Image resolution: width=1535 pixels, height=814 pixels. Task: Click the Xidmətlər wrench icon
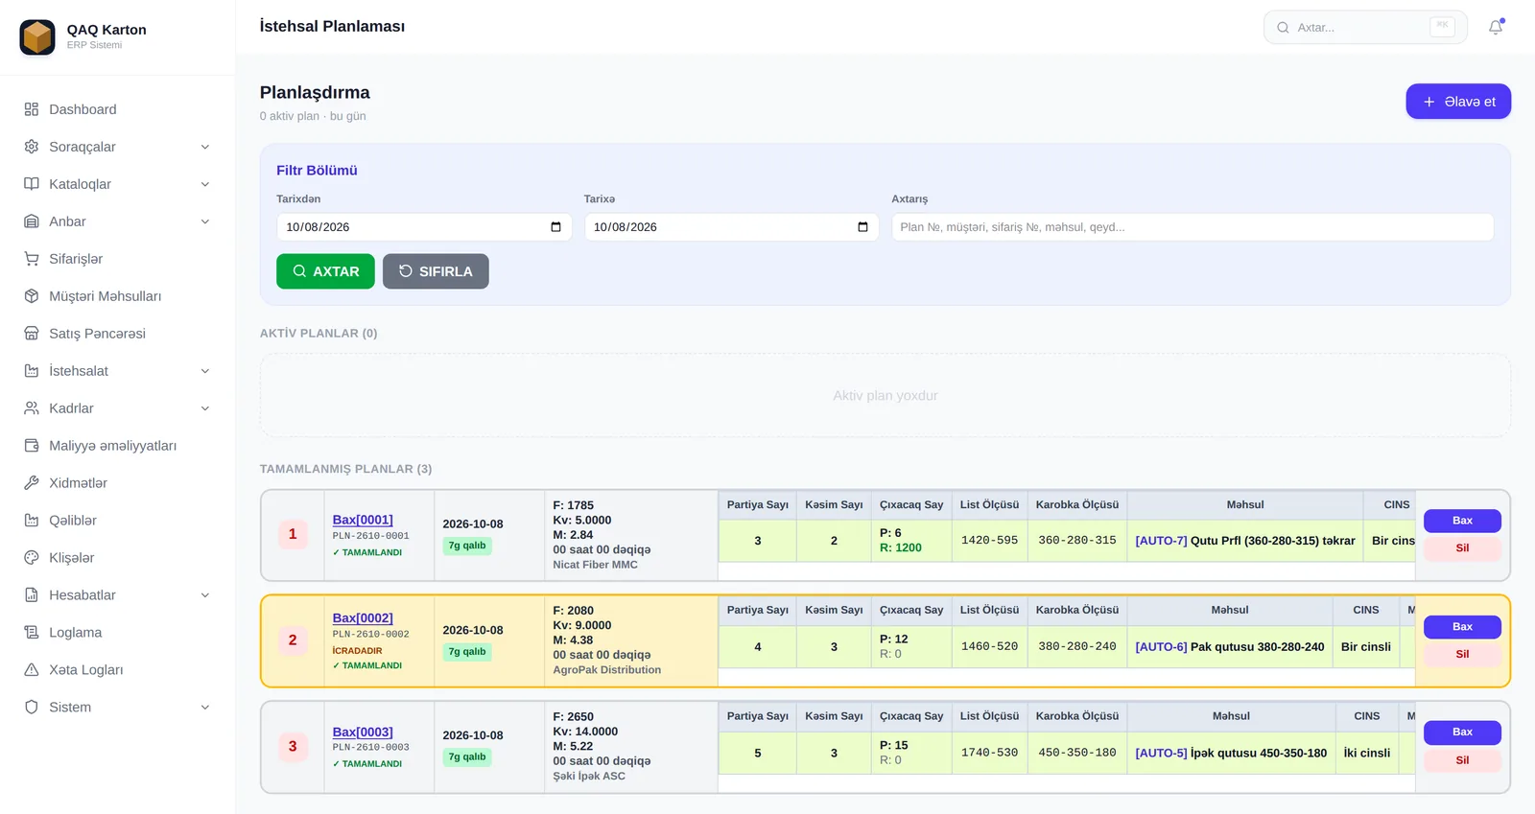point(32,483)
